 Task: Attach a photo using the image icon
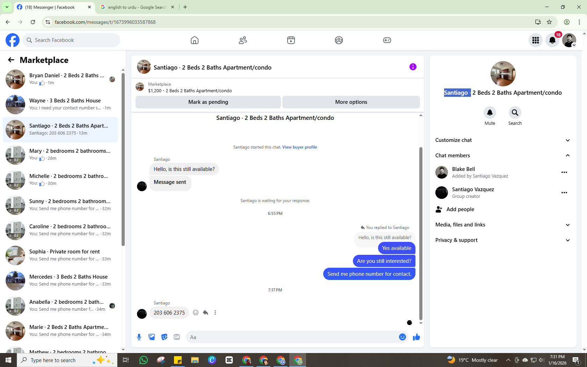pos(152,337)
